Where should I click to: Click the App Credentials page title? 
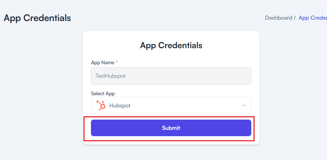tap(37, 18)
